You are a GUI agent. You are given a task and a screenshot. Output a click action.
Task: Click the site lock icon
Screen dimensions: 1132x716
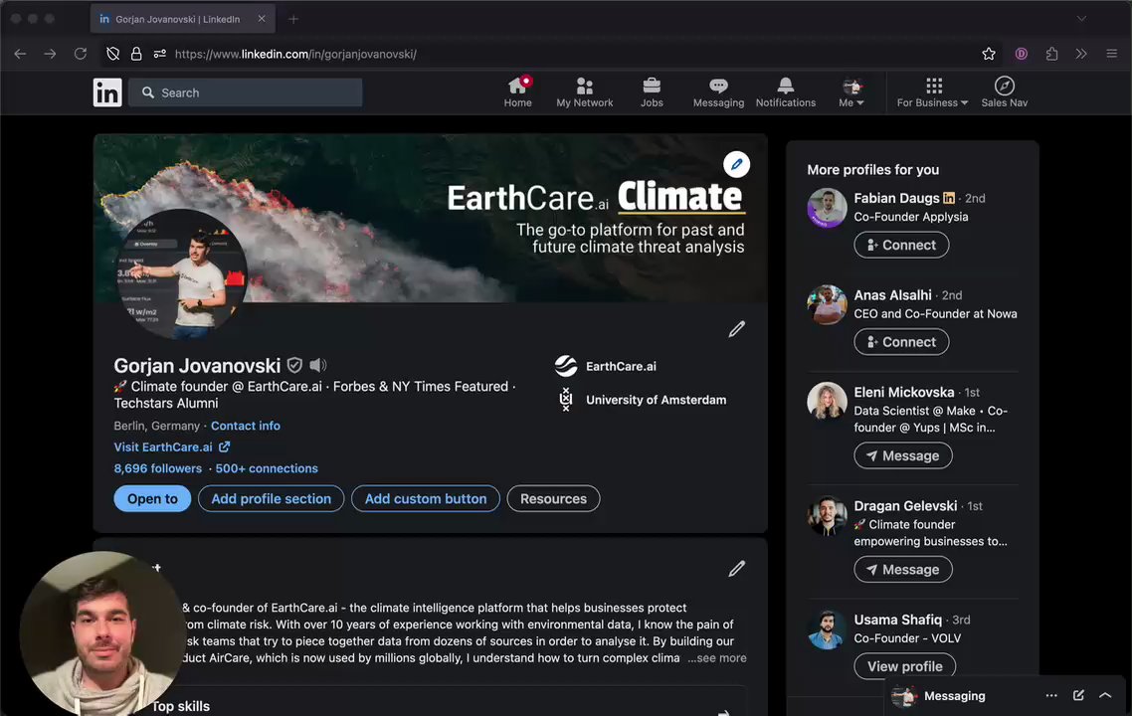point(135,54)
